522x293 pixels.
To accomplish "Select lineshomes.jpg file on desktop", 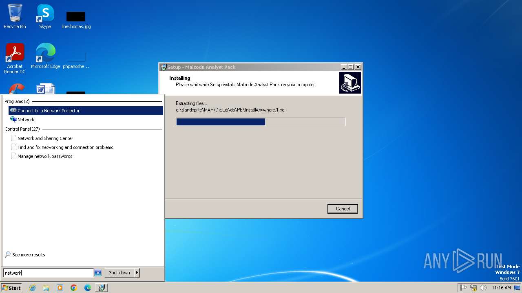I will [76, 20].
